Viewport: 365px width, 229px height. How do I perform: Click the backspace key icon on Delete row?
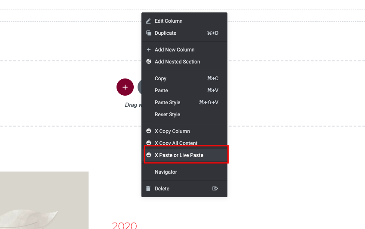pos(215,189)
